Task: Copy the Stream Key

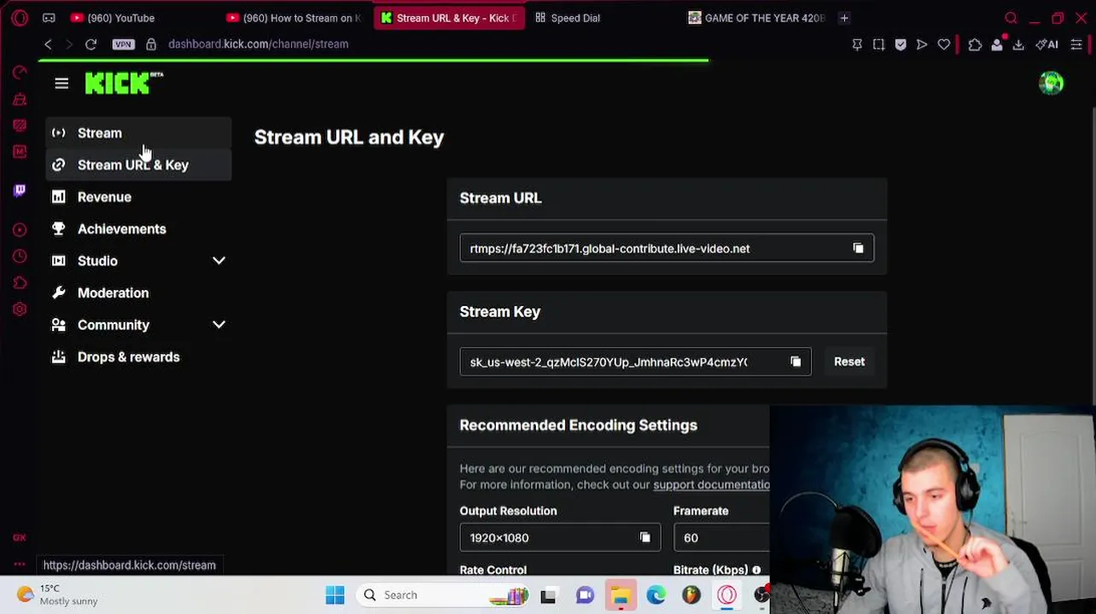Action: pos(795,362)
